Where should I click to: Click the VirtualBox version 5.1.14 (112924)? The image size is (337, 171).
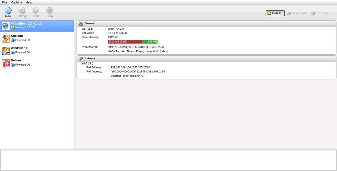(117, 33)
